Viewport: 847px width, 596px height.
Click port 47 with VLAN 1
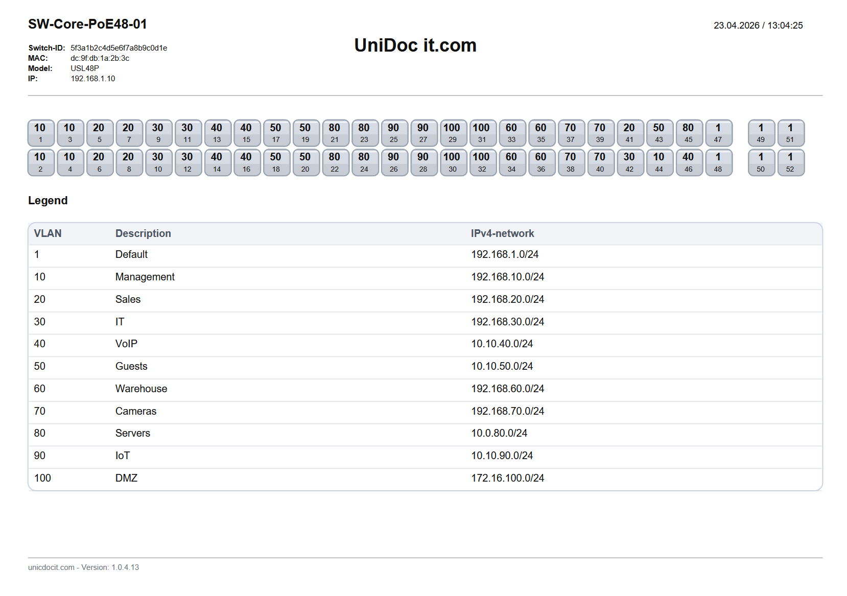tap(719, 133)
